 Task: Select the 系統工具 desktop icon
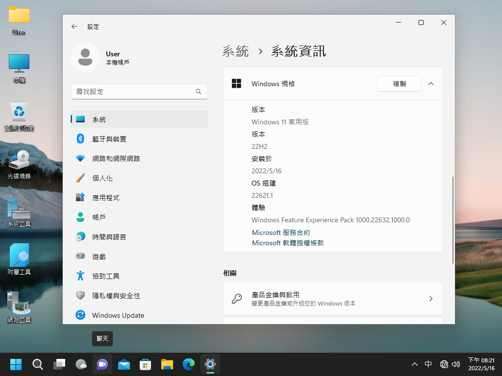[x=19, y=212]
